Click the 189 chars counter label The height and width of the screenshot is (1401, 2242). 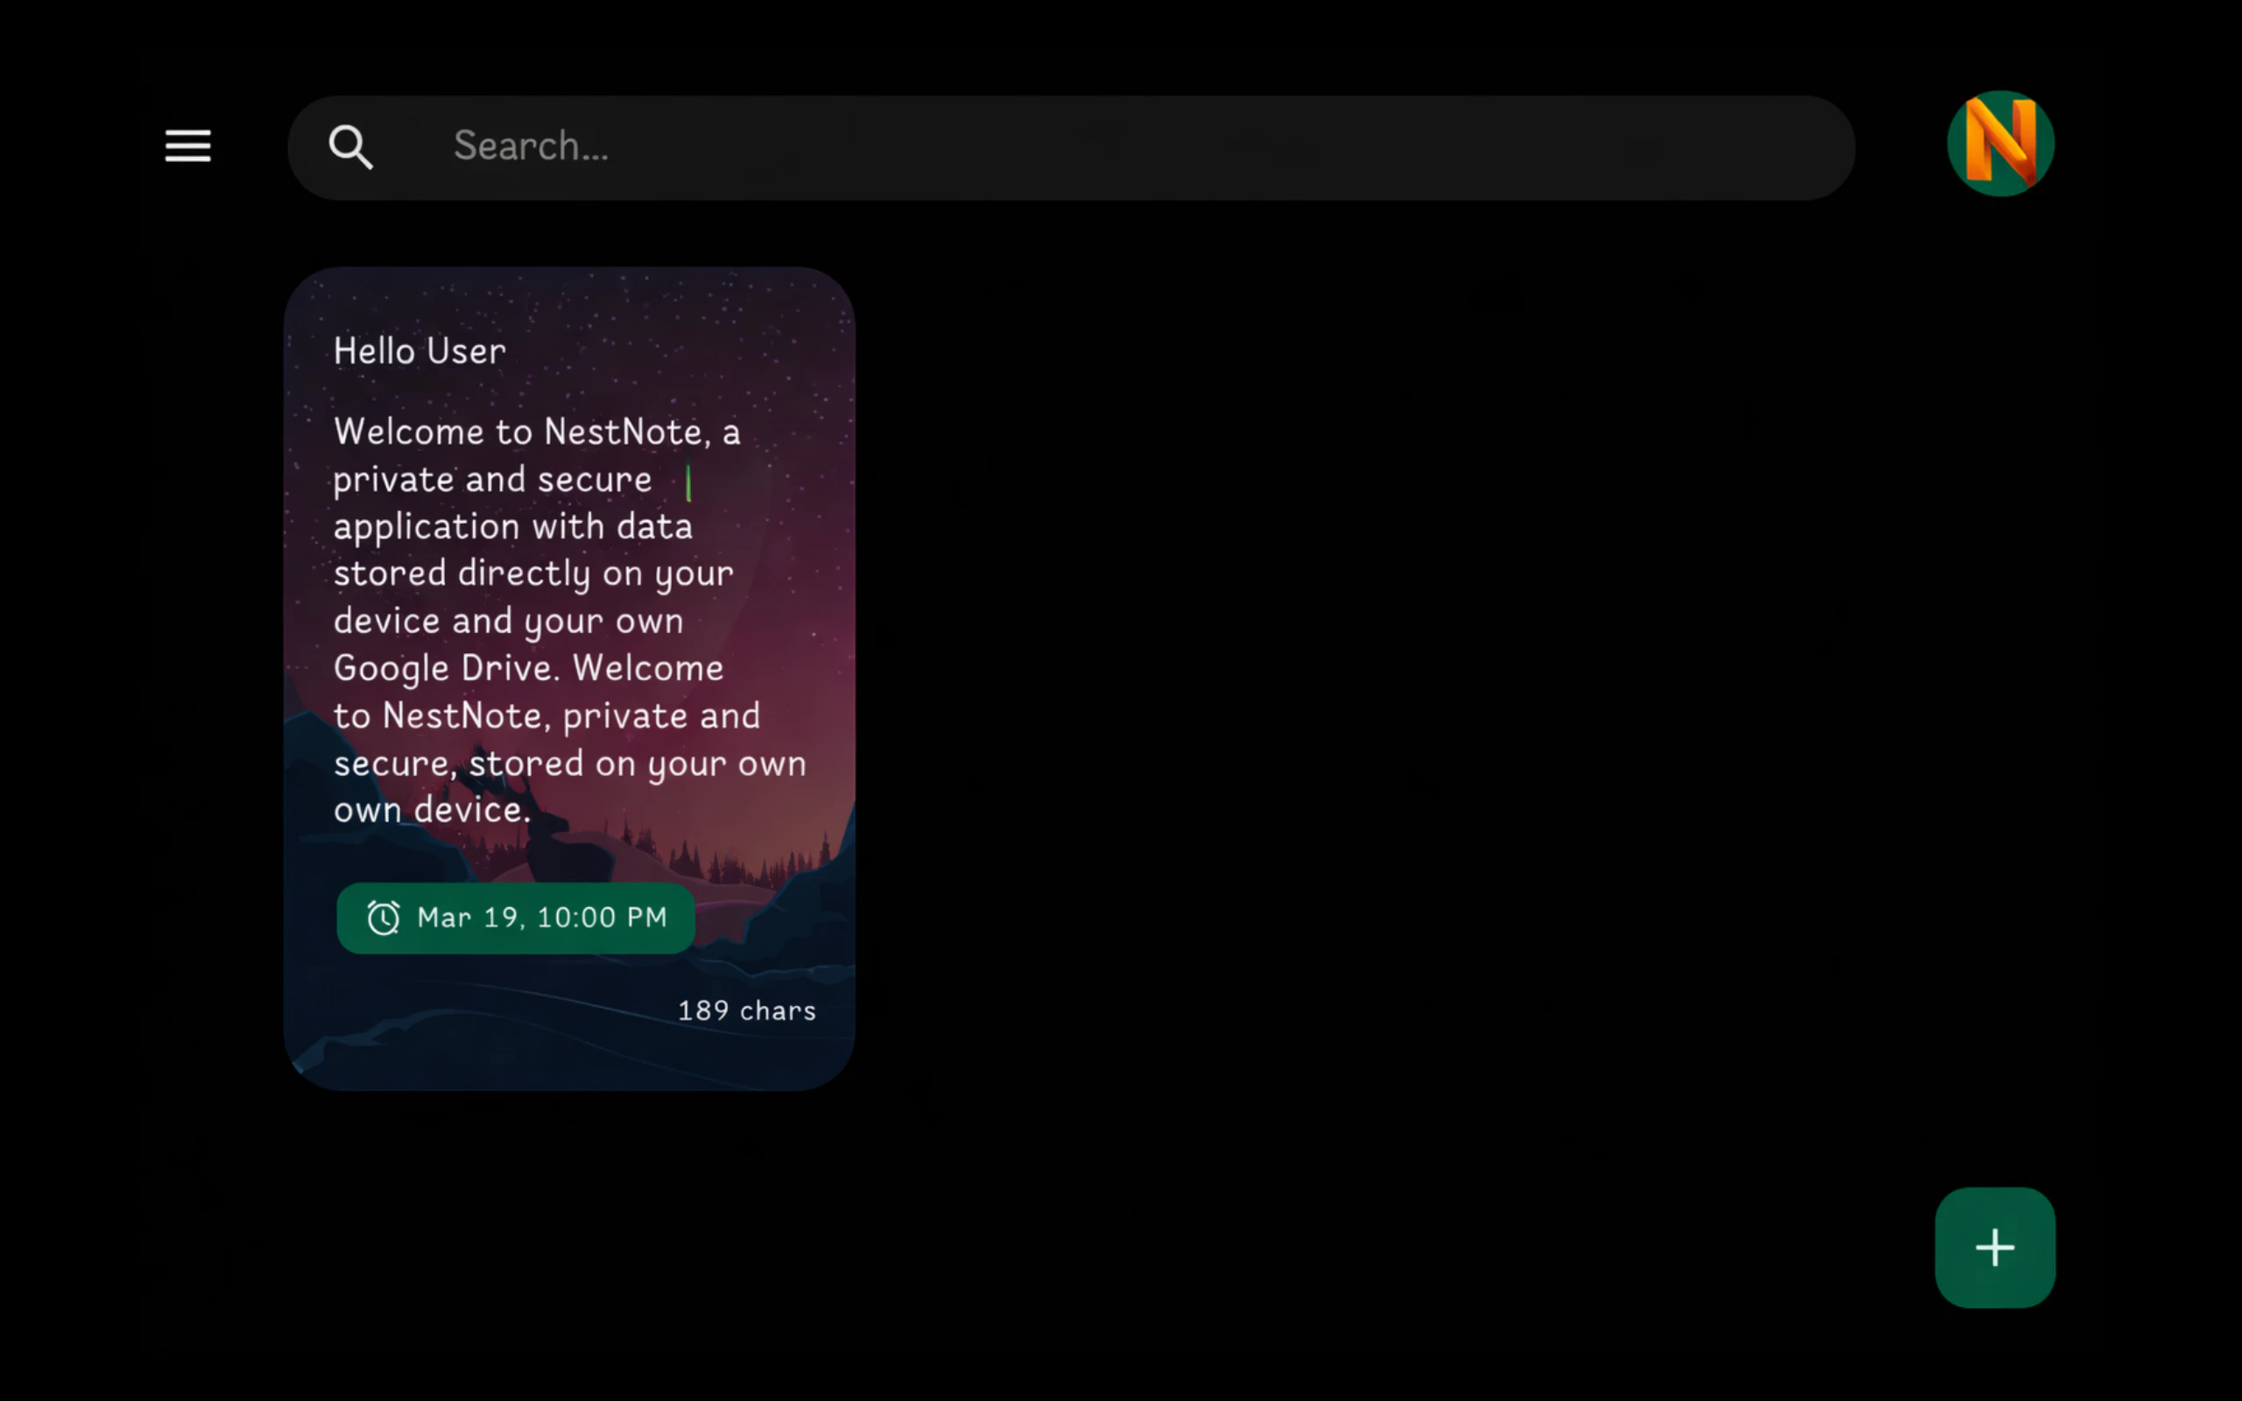point(747,1010)
